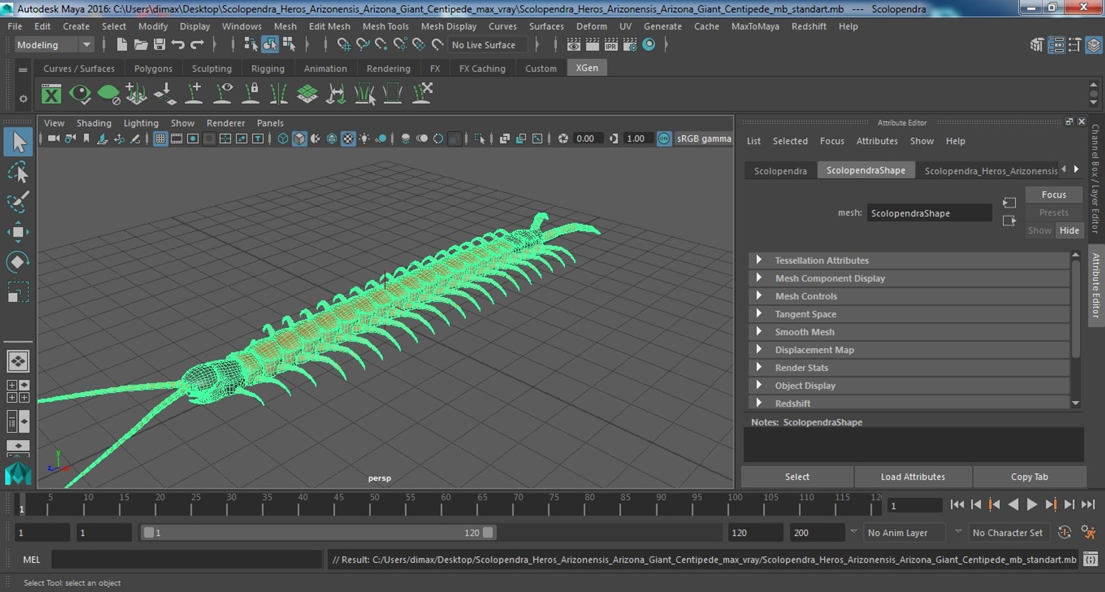Activate the Scale tool in the toolbox
Viewport: 1105px width, 592px height.
(x=18, y=292)
